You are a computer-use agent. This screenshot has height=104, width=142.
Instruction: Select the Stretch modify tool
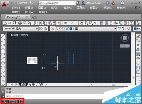click(138, 72)
